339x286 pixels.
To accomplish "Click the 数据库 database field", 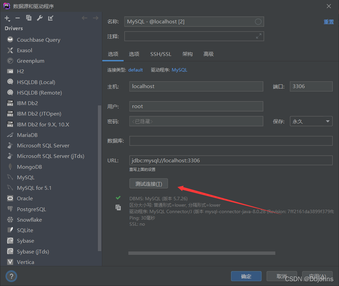I will pyautogui.click(x=231, y=141).
